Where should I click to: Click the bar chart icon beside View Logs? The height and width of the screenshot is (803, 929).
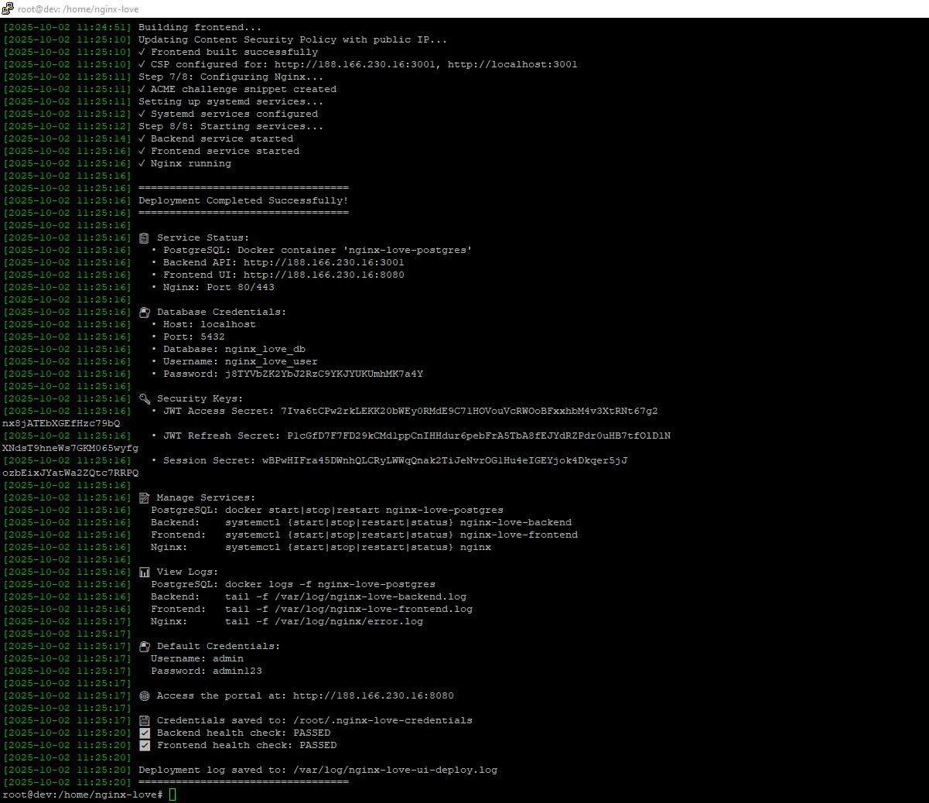click(x=144, y=572)
